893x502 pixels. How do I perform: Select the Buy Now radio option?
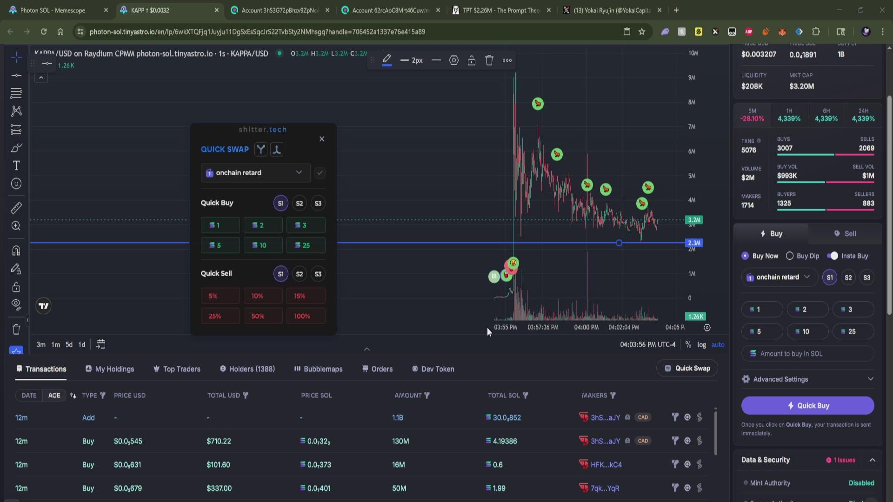[x=746, y=256]
